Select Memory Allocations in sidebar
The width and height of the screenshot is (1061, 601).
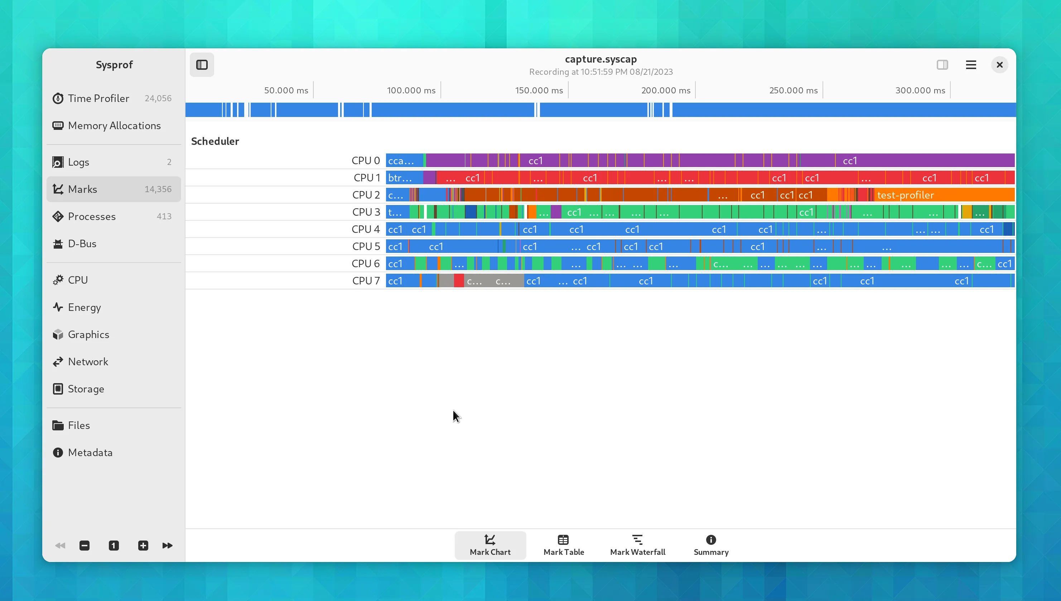point(113,126)
